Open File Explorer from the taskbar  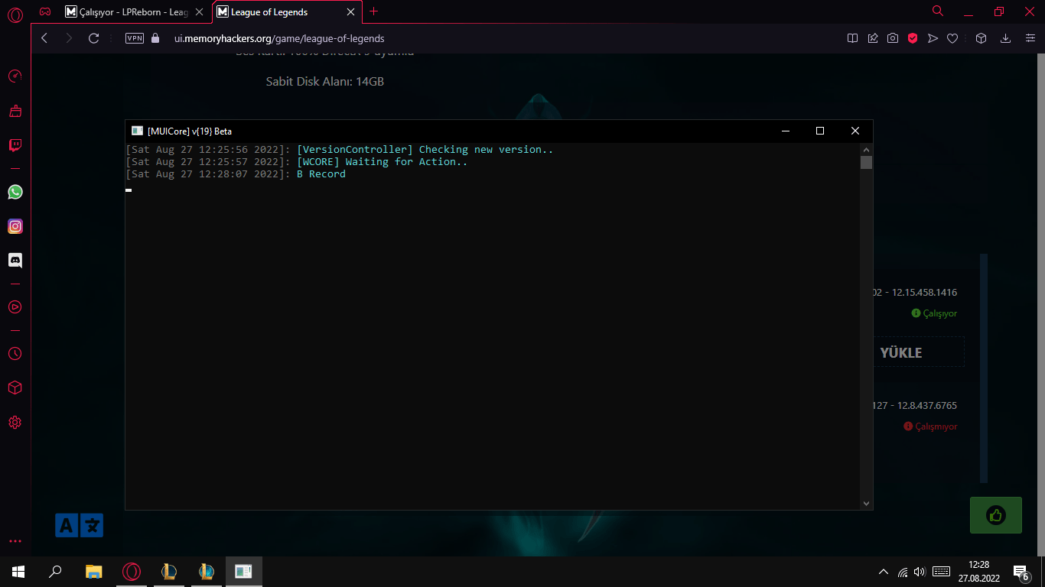pos(93,571)
